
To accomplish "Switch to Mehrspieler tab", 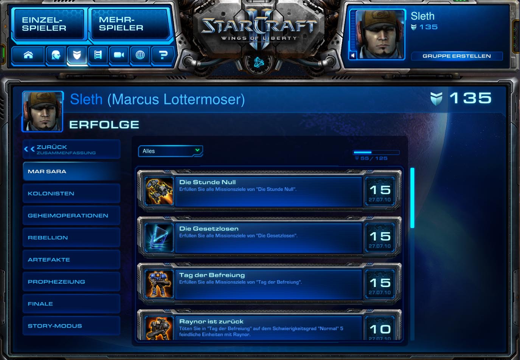I will [x=130, y=24].
